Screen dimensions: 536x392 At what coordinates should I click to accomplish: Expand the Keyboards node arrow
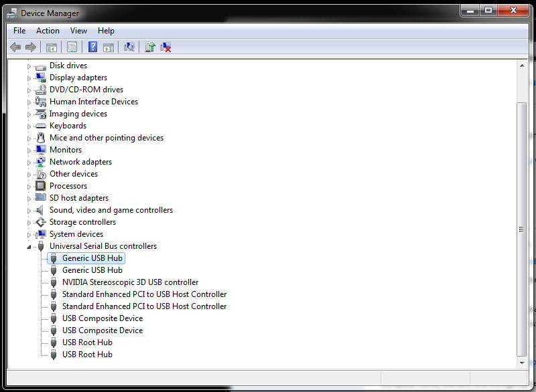(29, 126)
